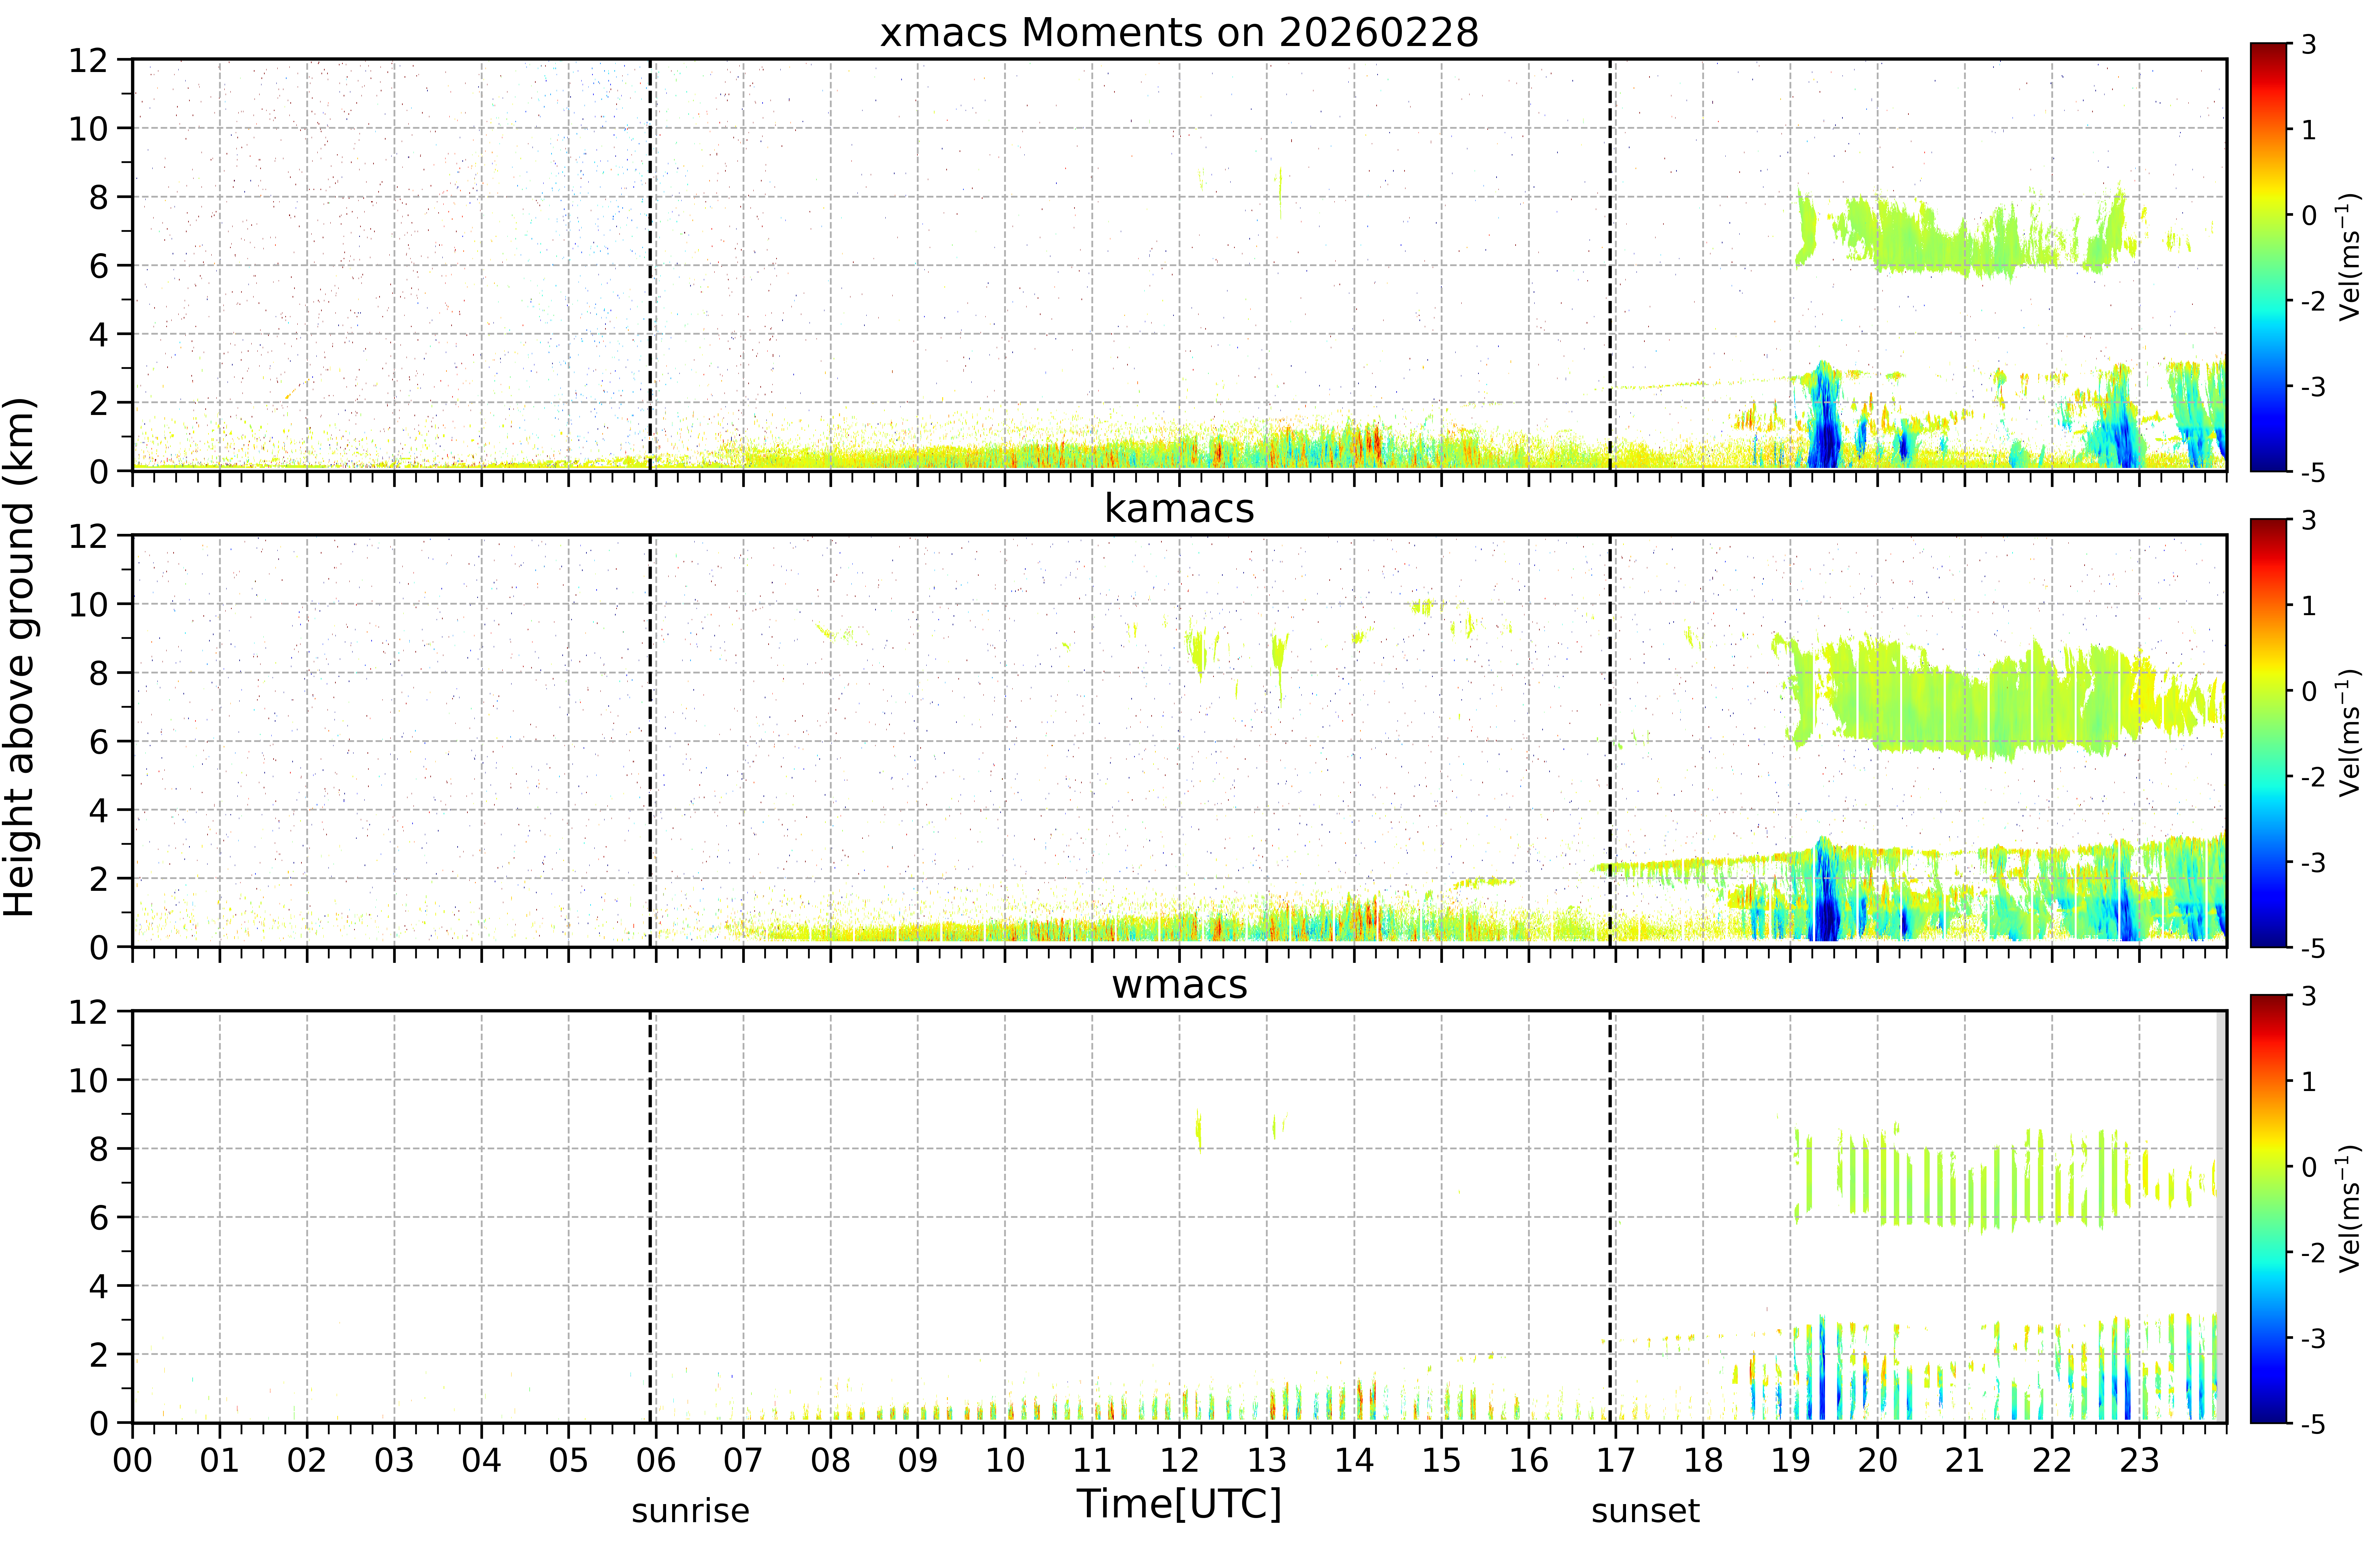
Task: Click the sunset dashed line in kamacs panel
Action: [1610, 741]
